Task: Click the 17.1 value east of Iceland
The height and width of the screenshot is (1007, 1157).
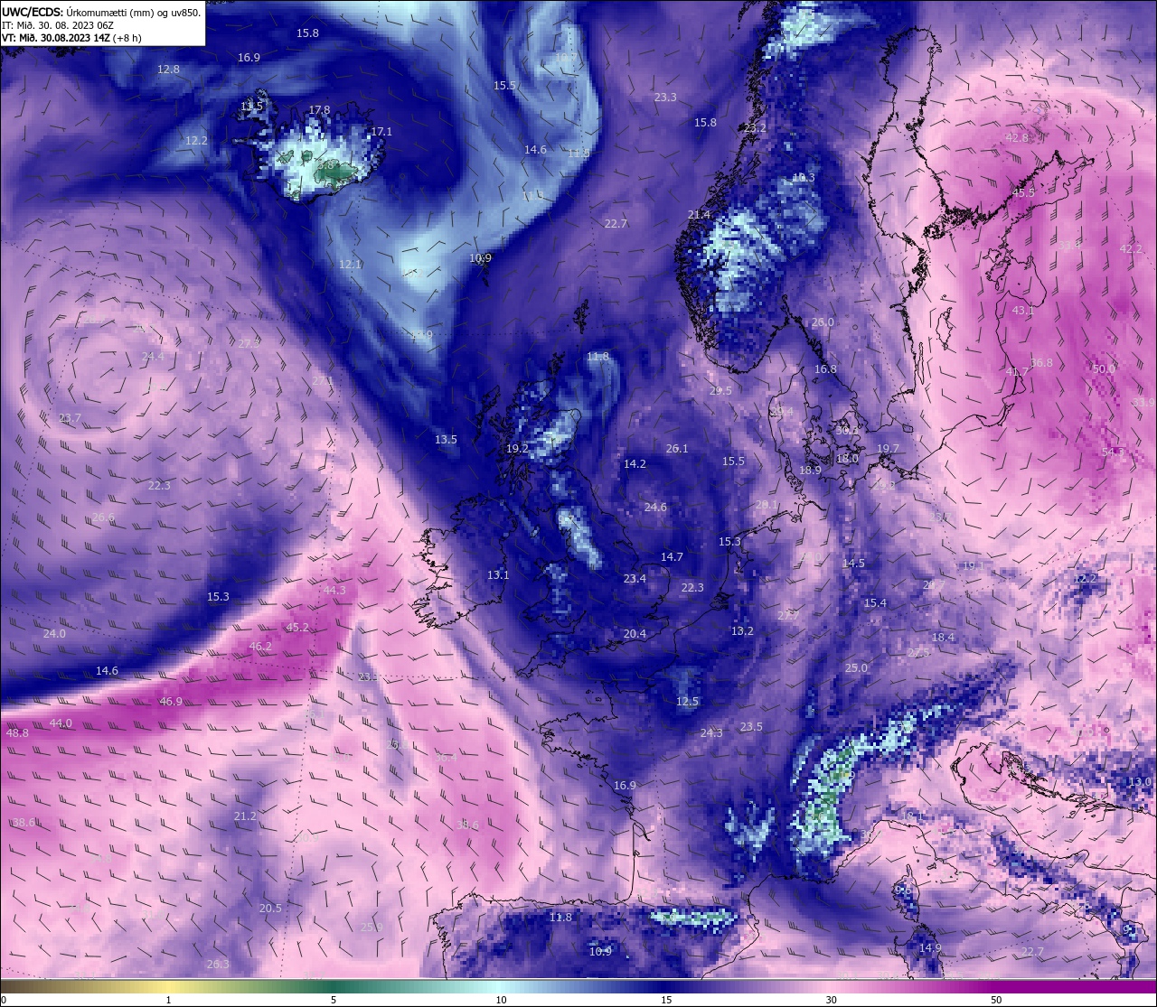Action: click(x=381, y=132)
